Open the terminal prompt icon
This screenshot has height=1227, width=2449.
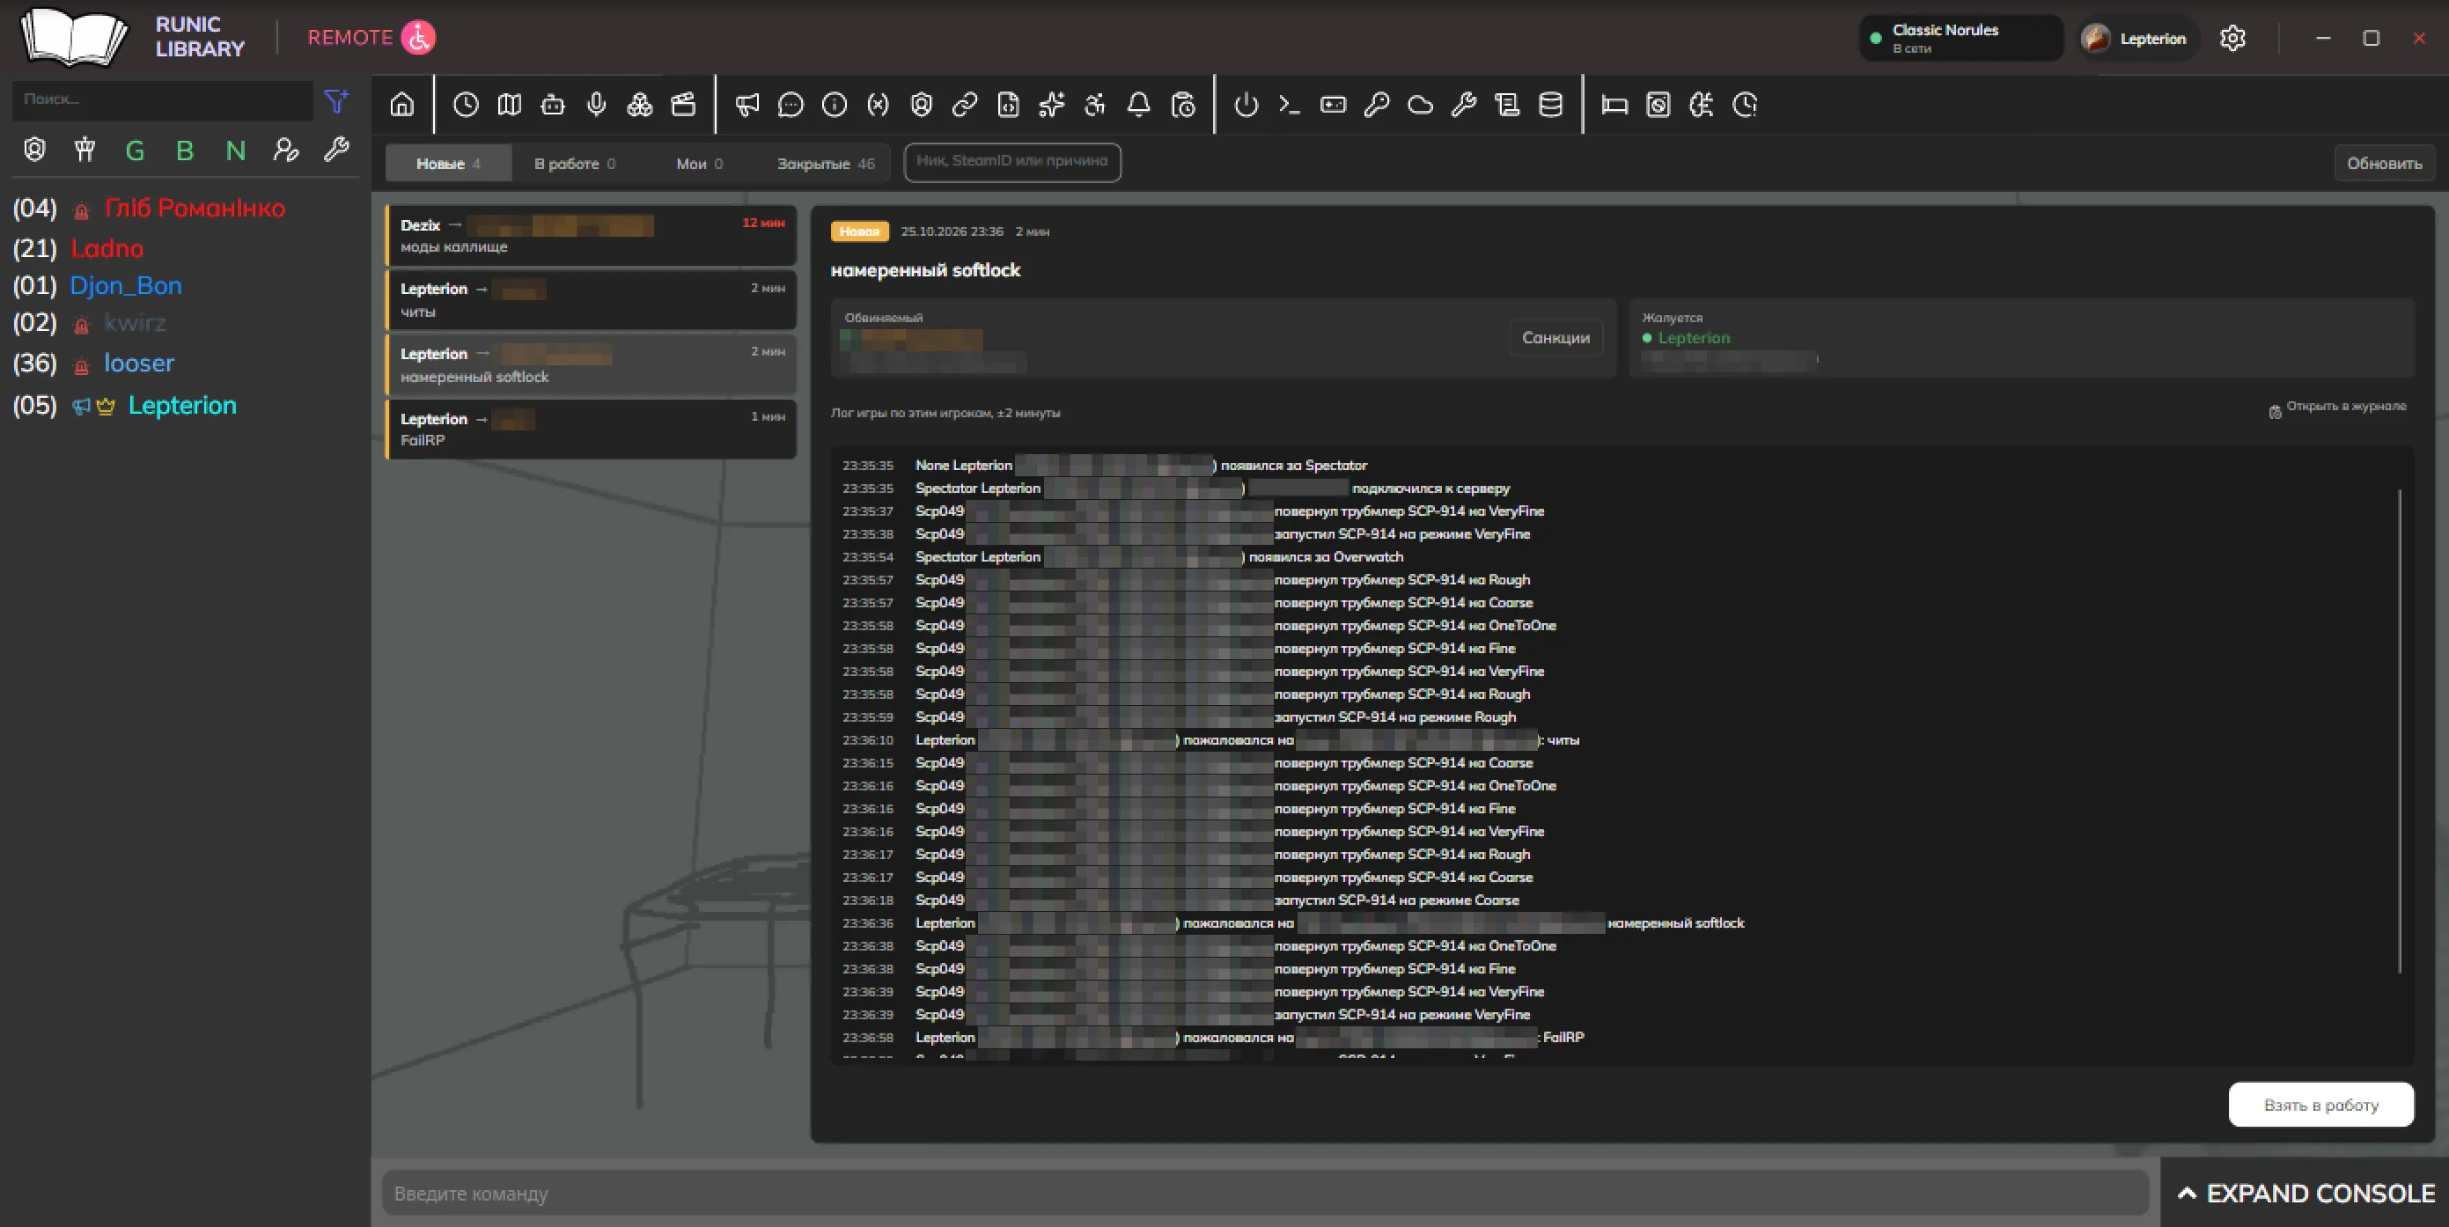click(1289, 105)
